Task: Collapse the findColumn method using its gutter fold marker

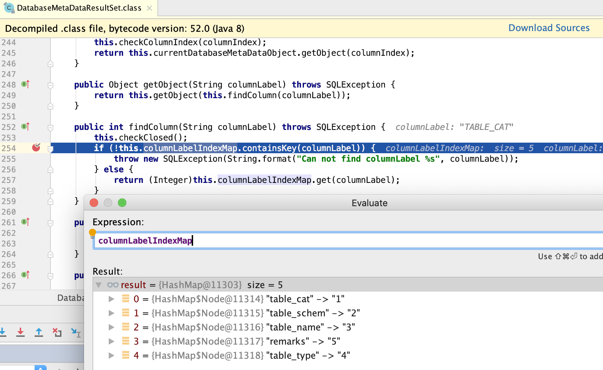Action: tap(50, 127)
